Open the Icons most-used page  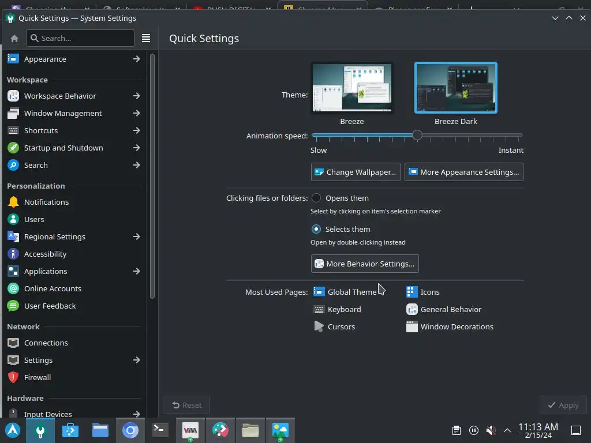[x=423, y=292]
